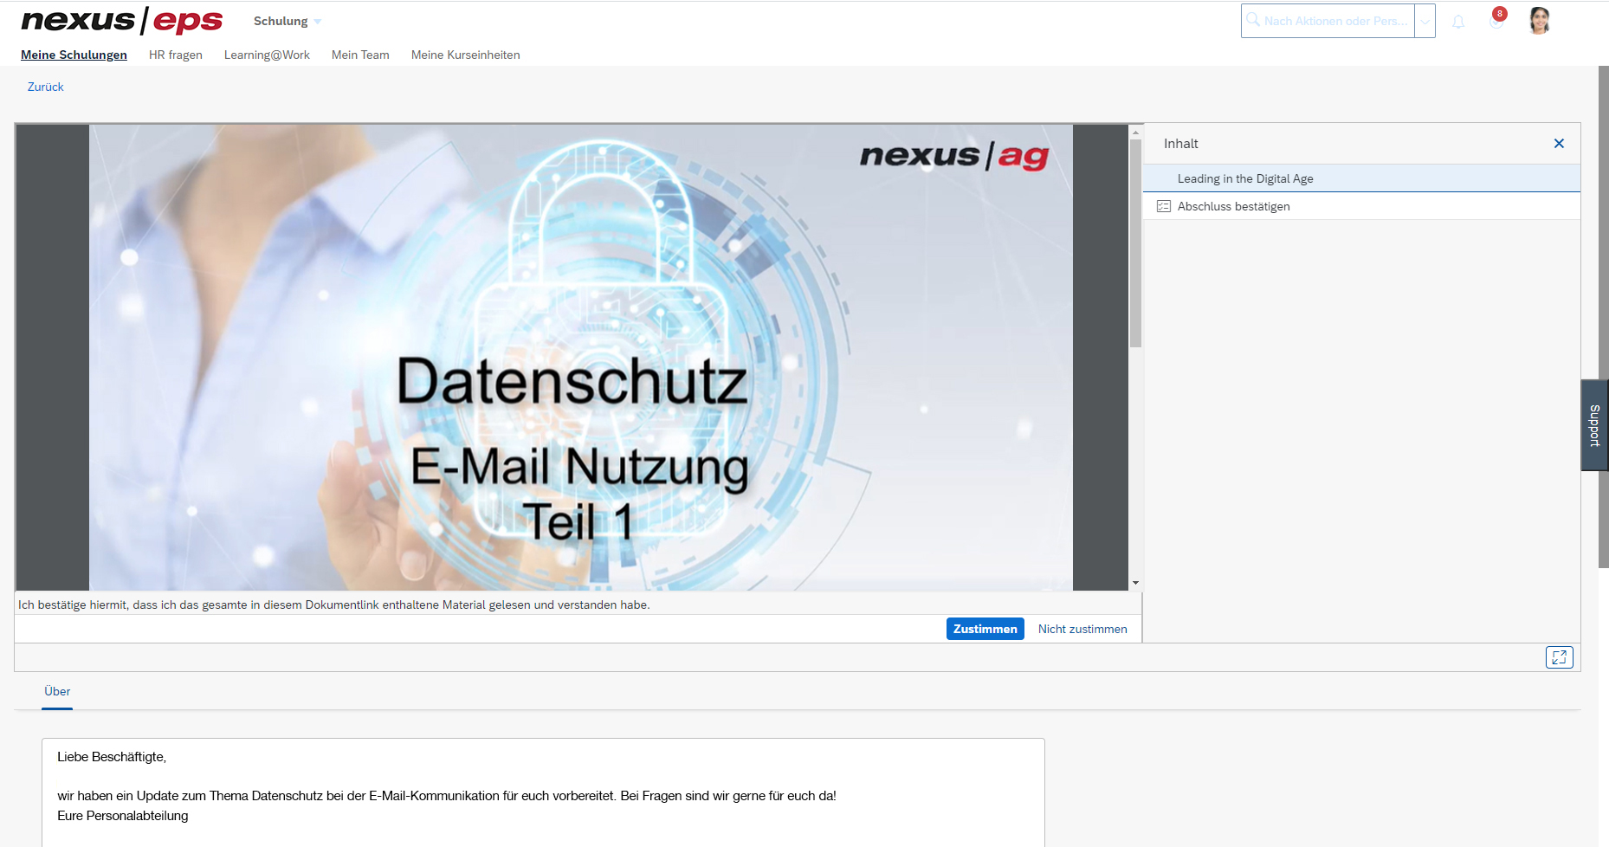Screen dimensions: 1609x847
Task: Open the to-do checkmark with badge 8
Action: click(1496, 21)
